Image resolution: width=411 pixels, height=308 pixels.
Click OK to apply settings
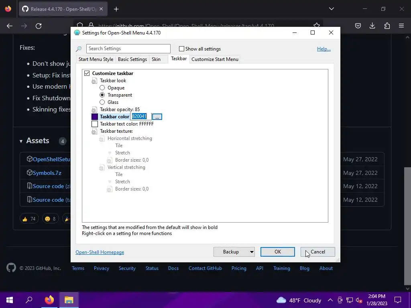(278, 252)
